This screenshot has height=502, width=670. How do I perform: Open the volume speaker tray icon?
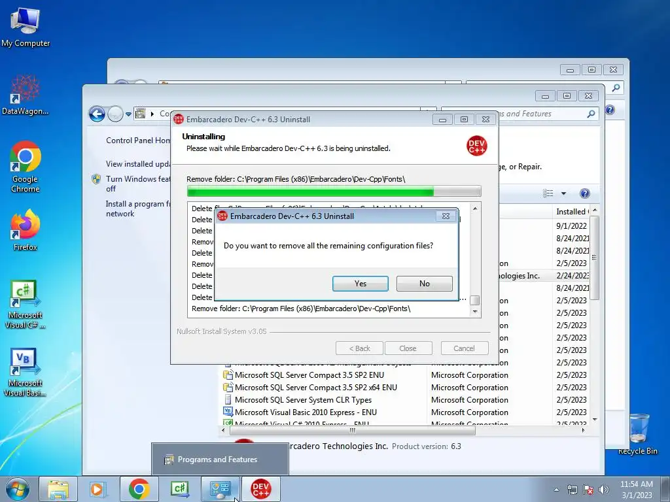pyautogui.click(x=604, y=490)
